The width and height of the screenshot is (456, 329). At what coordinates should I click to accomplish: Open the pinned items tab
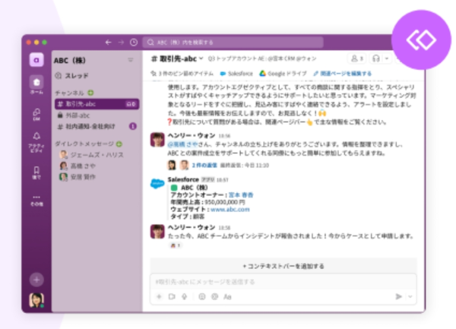pos(182,74)
